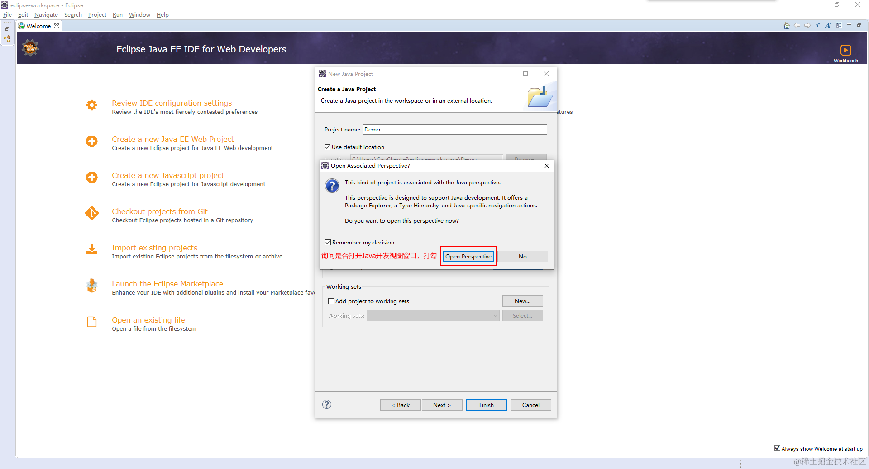Toggle Always show Welcome at start up

click(777, 448)
